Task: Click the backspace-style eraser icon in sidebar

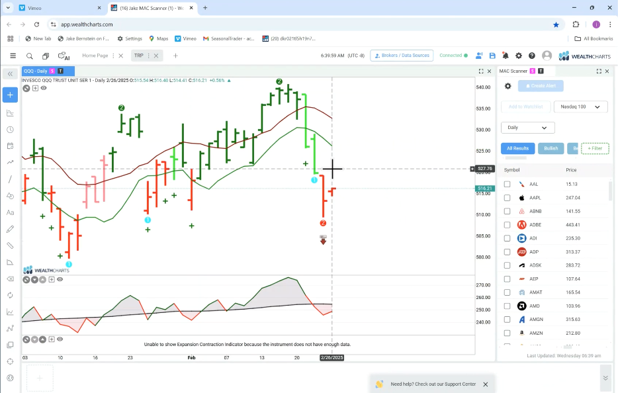Action: pyautogui.click(x=10, y=279)
